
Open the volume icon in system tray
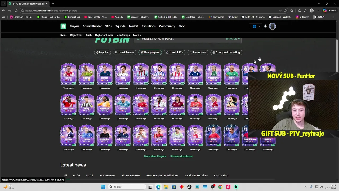tap(321, 187)
